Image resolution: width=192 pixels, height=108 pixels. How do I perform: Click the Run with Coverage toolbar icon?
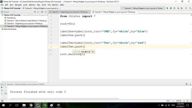click(x=175, y=8)
